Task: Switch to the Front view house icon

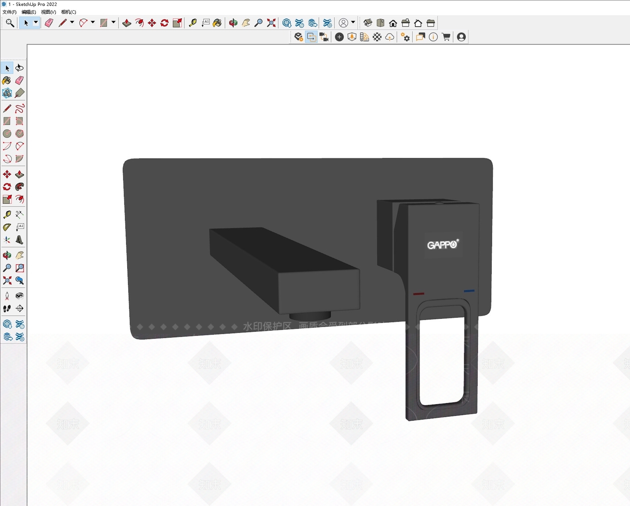Action: pos(393,23)
